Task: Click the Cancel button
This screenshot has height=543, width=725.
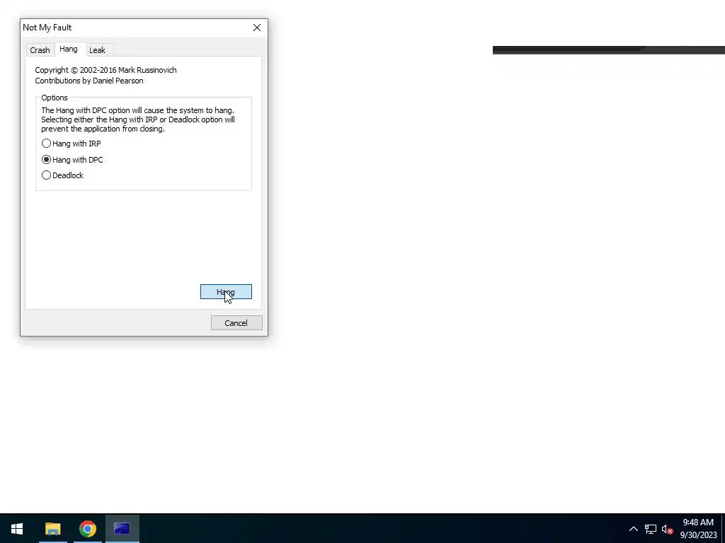Action: 236,322
